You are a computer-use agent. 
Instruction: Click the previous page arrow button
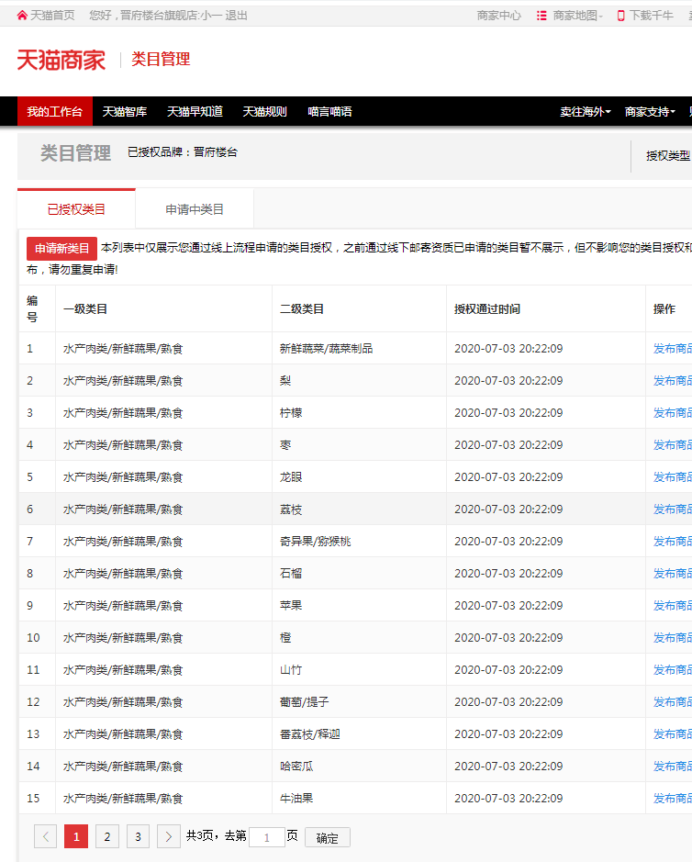(46, 836)
